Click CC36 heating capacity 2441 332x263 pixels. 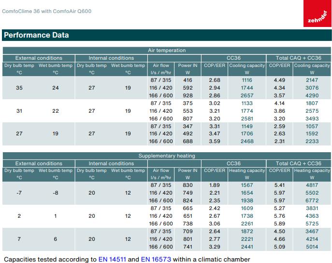pos(247,247)
